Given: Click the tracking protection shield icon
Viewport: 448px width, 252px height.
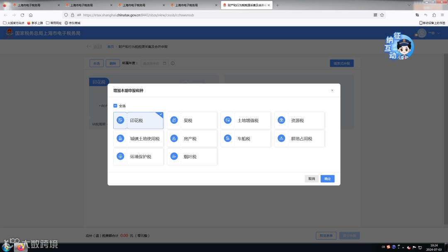Looking at the screenshot, I should click(66, 15).
